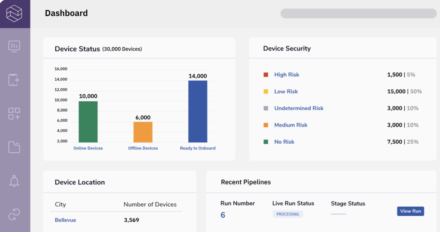This screenshot has width=440, height=232.
Task: Select the Low Risk link
Action: coord(286,91)
